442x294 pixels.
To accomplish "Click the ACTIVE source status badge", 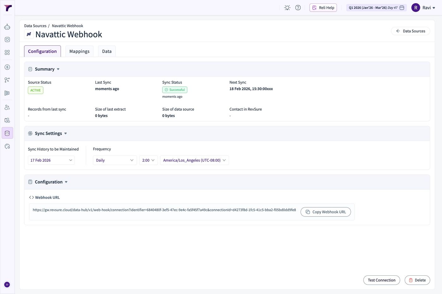I will pyautogui.click(x=35, y=90).
